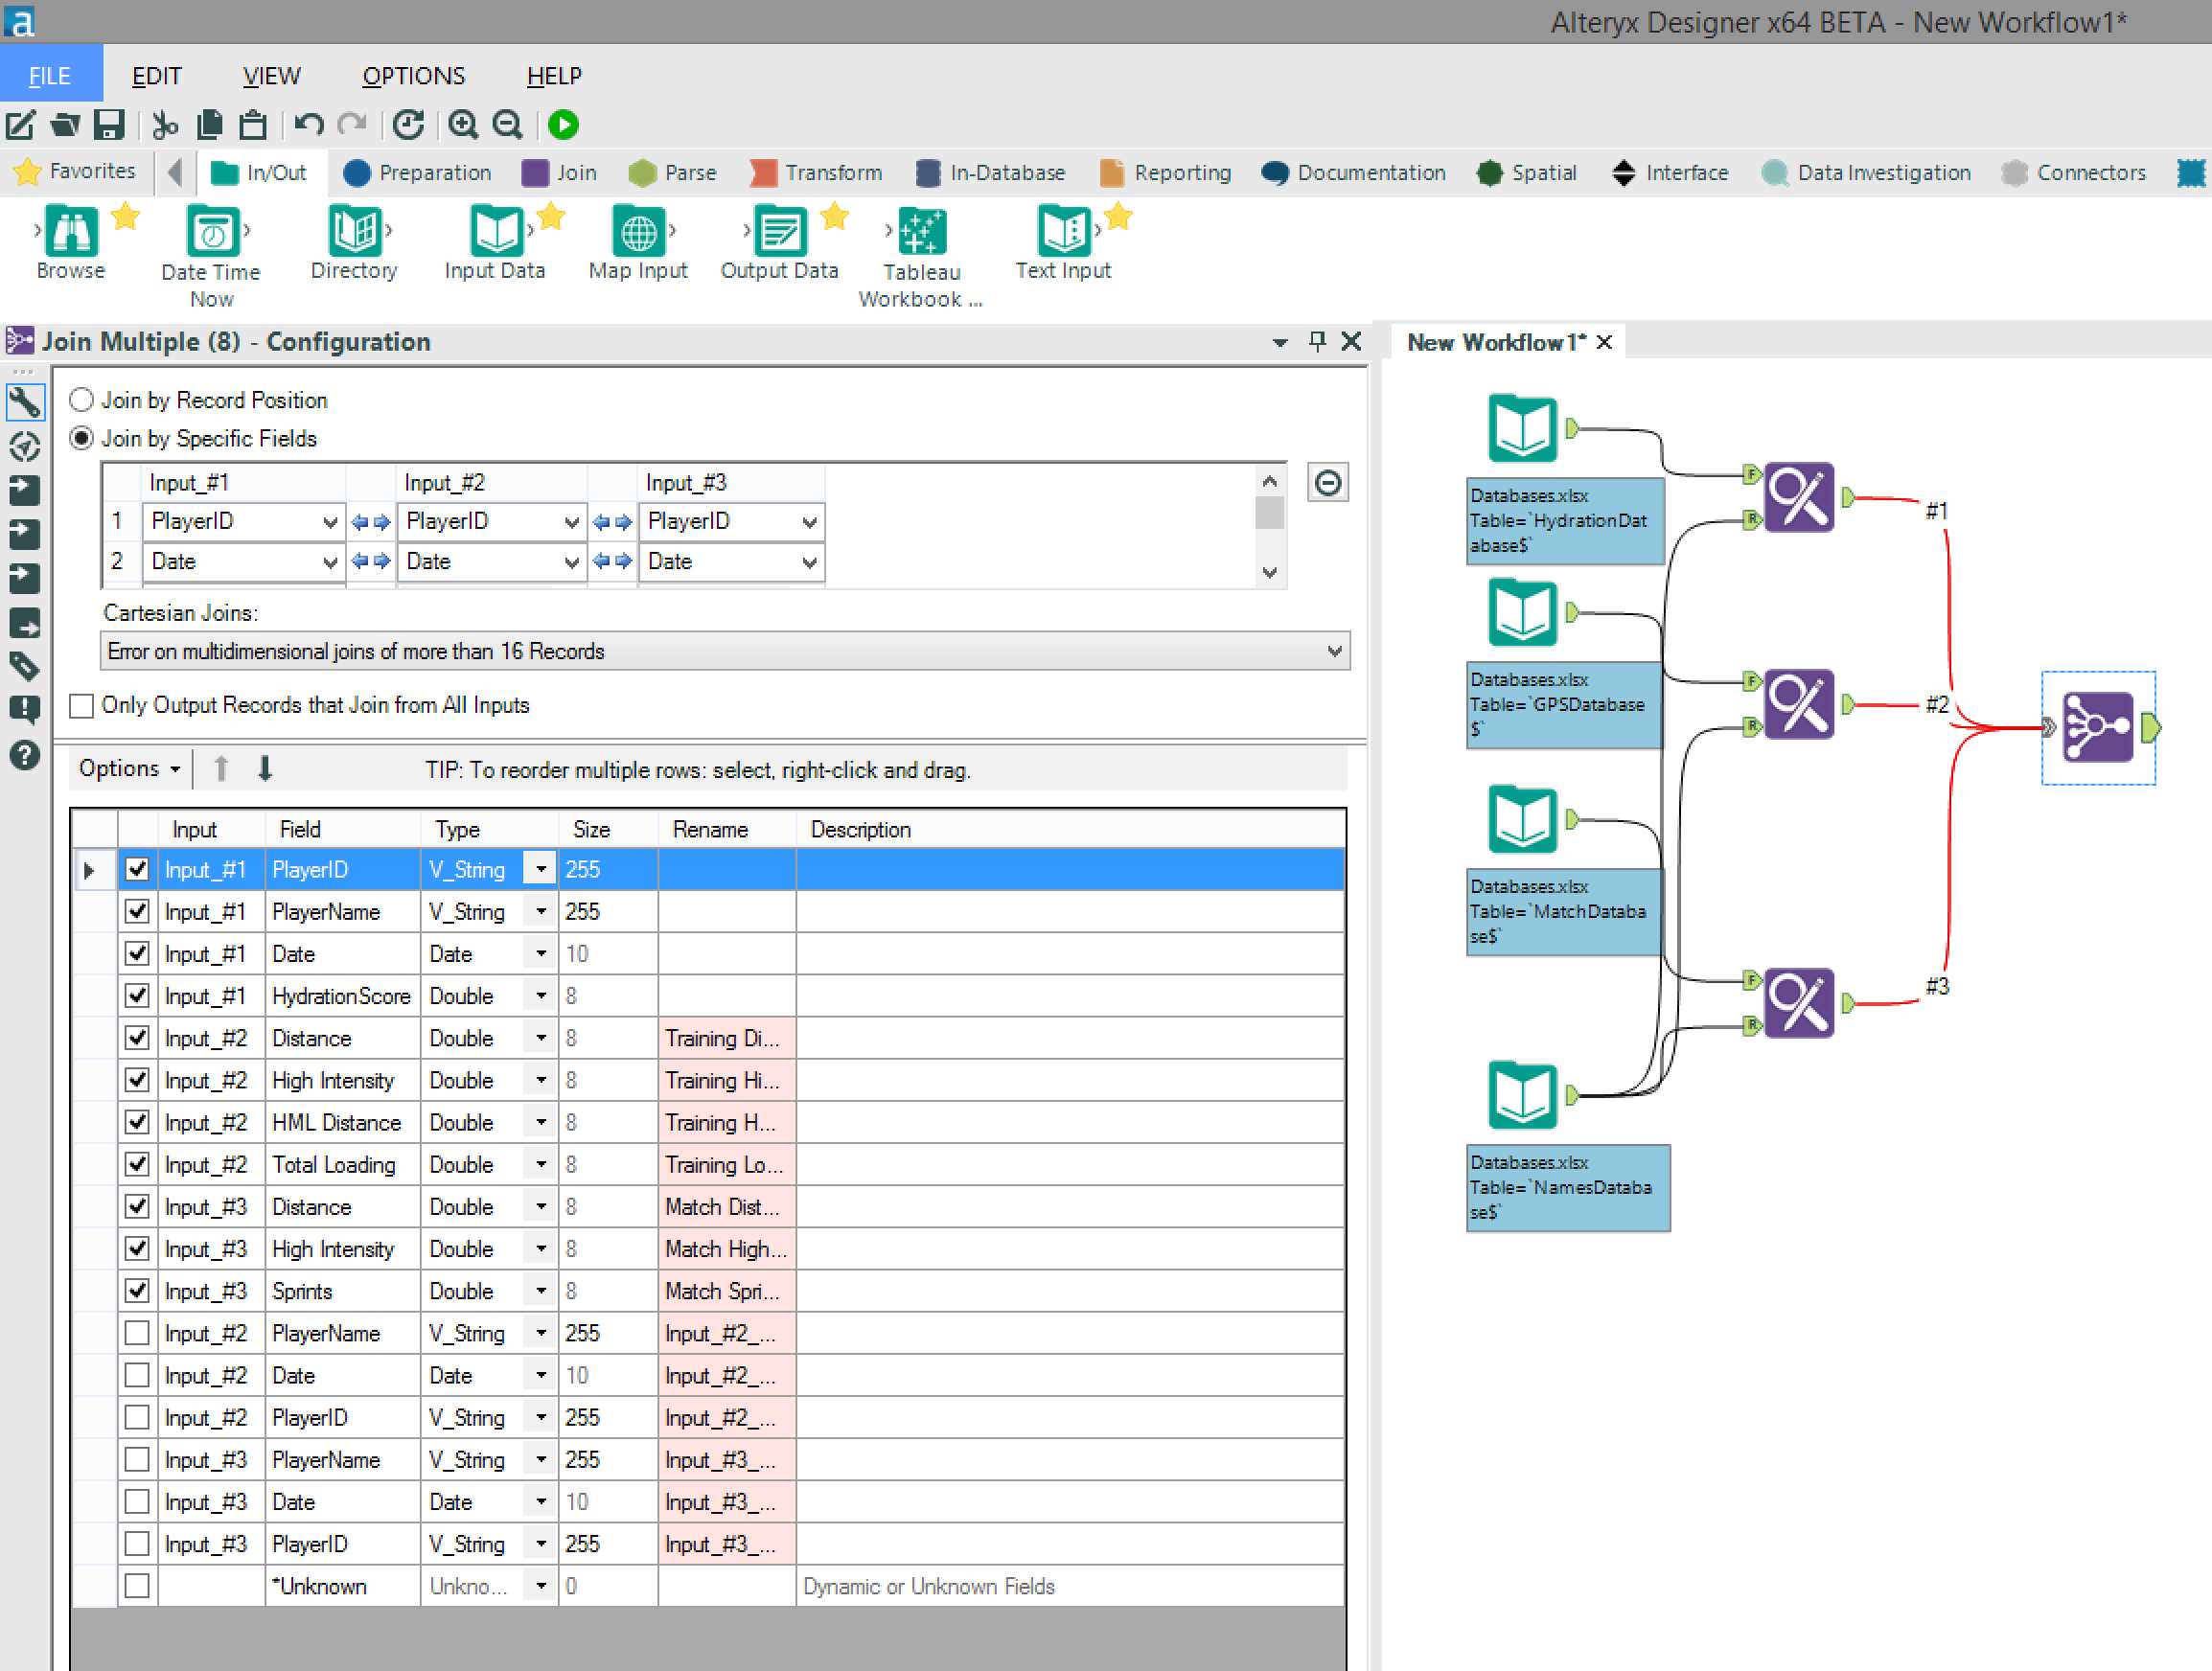Viewport: 2212px width, 1671px height.
Task: Click the Browse tool binoculars icon
Action: coord(71,232)
